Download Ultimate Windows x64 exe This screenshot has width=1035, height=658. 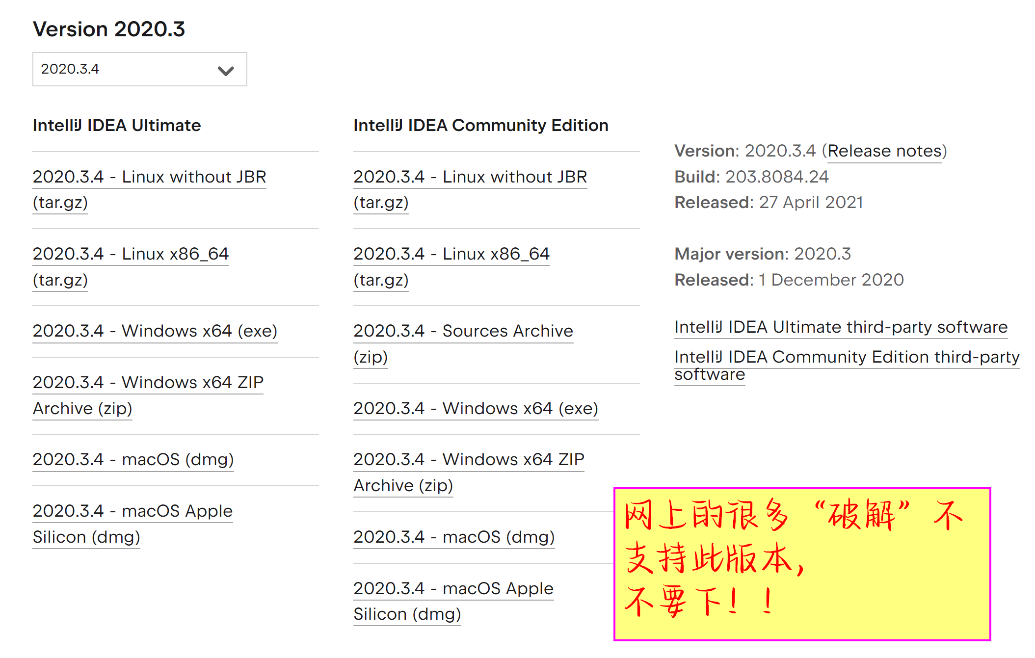pyautogui.click(x=155, y=331)
